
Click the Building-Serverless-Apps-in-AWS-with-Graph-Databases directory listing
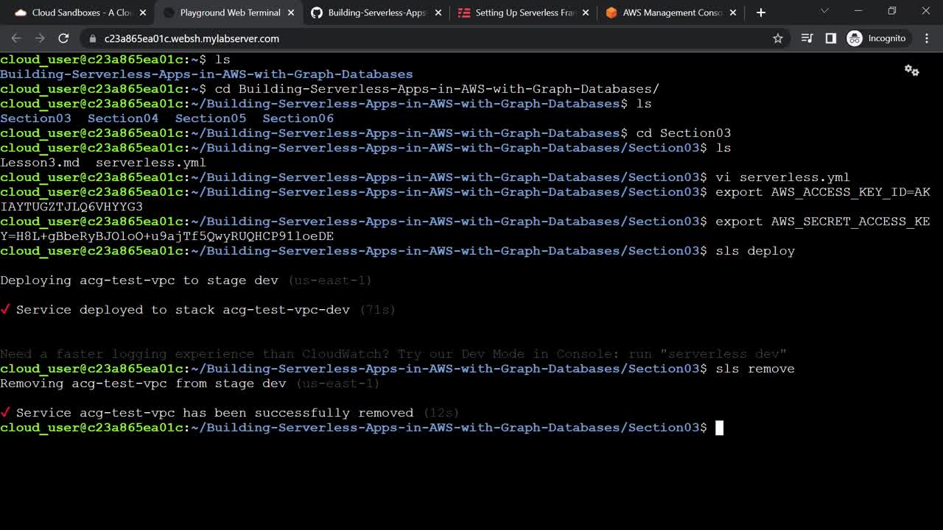(206, 74)
